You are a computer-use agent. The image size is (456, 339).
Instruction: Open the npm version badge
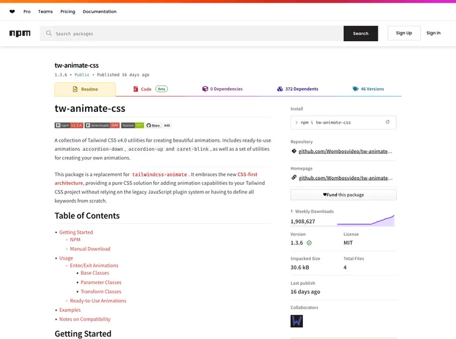point(69,125)
